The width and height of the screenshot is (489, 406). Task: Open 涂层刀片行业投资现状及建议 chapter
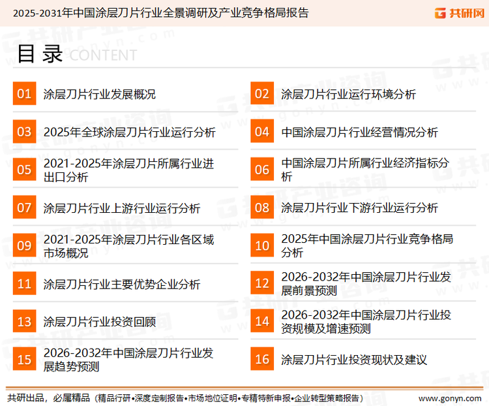(354, 360)
